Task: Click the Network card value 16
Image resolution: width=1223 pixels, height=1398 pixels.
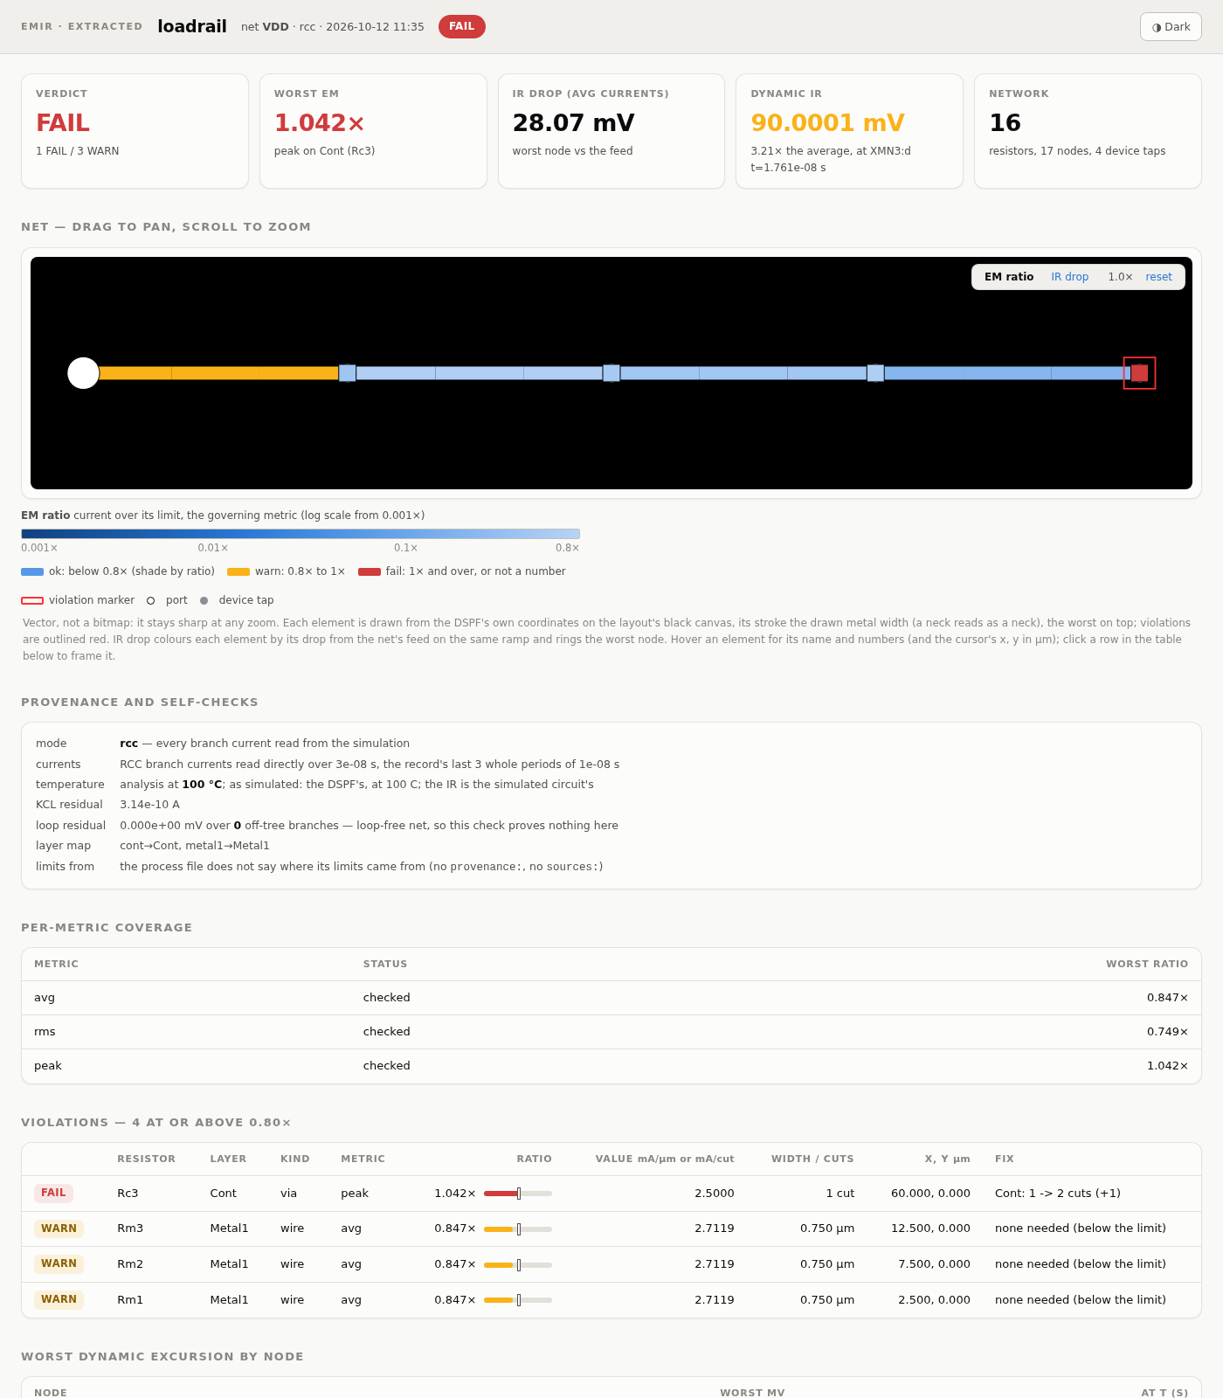Action: 1005,123
